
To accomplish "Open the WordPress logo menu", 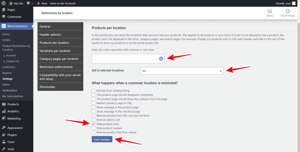I will (4, 3).
